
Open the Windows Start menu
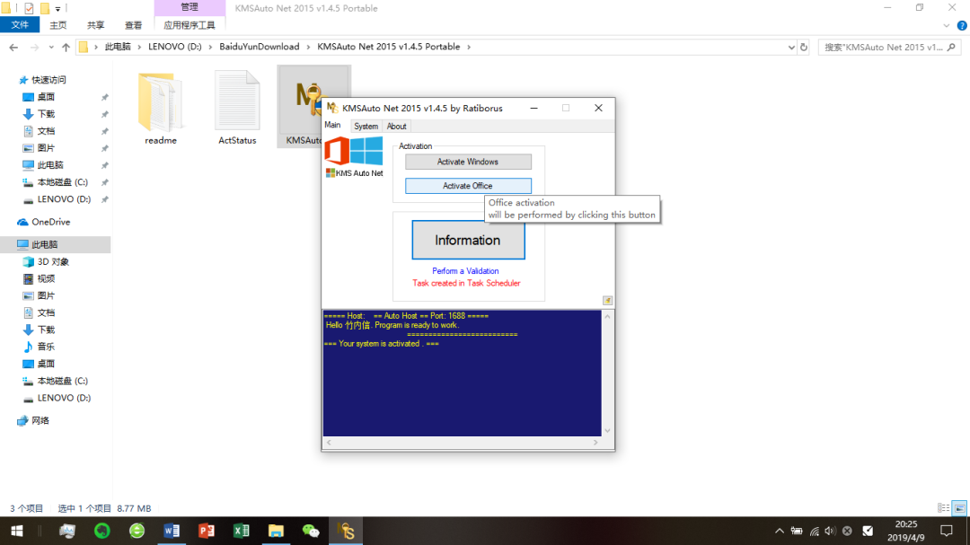[17, 531]
